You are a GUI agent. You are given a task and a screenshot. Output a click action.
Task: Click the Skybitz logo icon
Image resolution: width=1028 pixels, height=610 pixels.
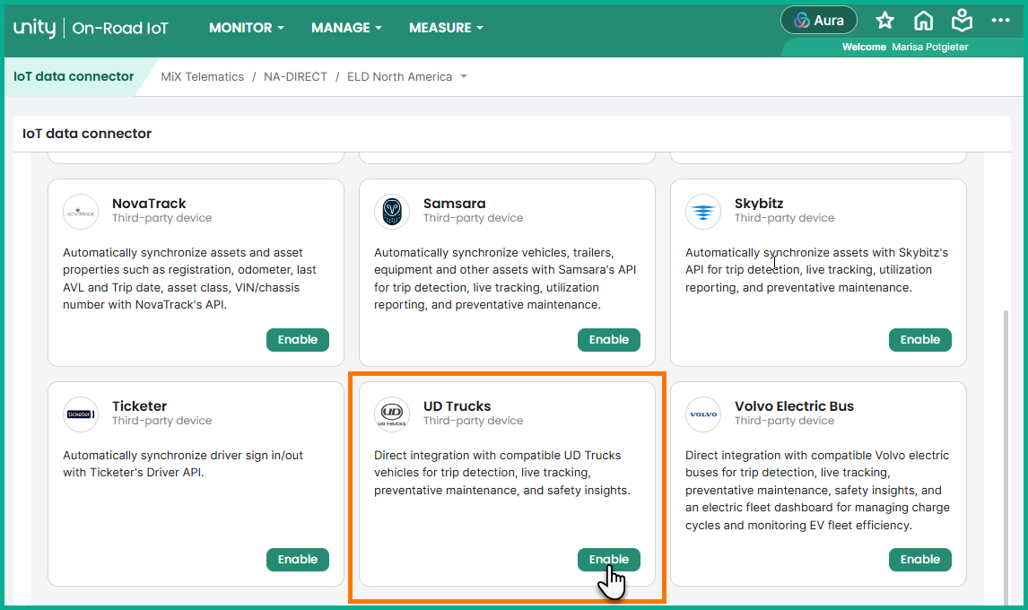[x=702, y=212]
